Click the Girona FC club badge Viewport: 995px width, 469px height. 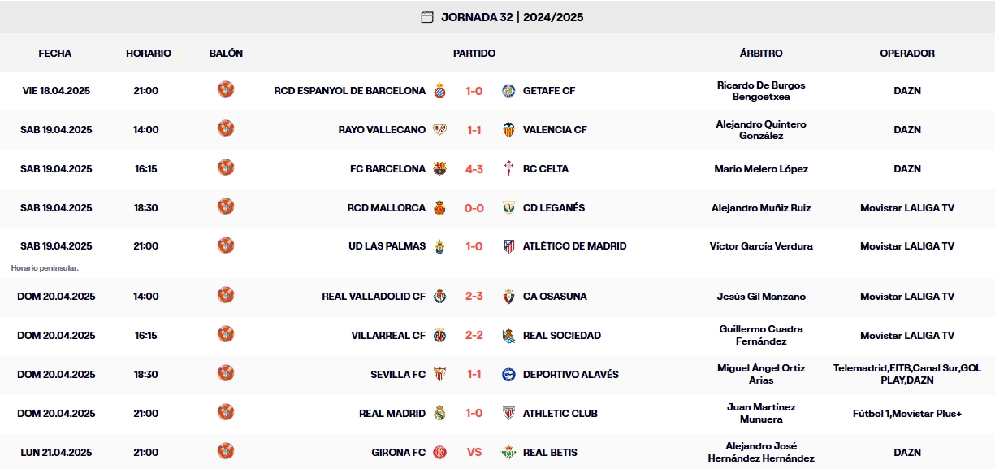[x=439, y=452]
